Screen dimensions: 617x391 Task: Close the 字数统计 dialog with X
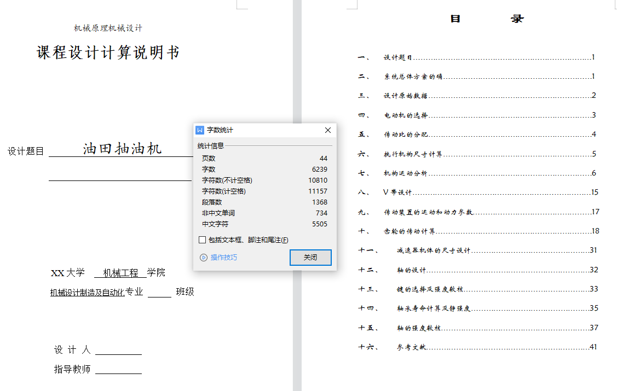click(x=328, y=130)
